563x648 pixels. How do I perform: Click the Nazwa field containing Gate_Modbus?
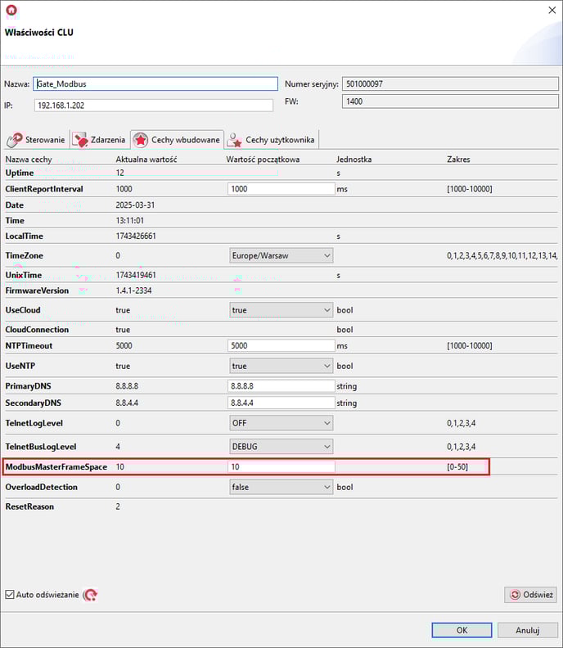pos(155,84)
